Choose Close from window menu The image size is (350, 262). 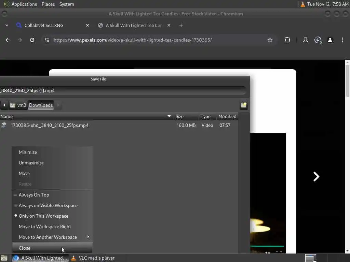click(52, 248)
